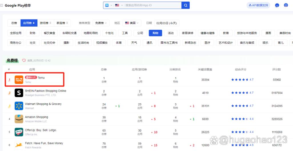Click the 关键词覆盖 column header
Screen dimensions: 293x151
205,70
